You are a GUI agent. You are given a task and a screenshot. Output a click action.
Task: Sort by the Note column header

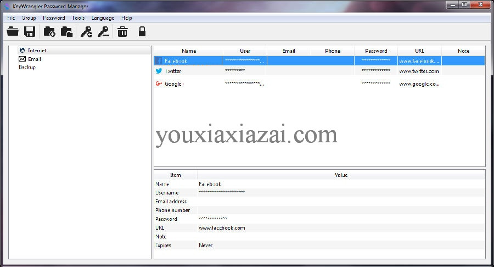[x=463, y=51]
